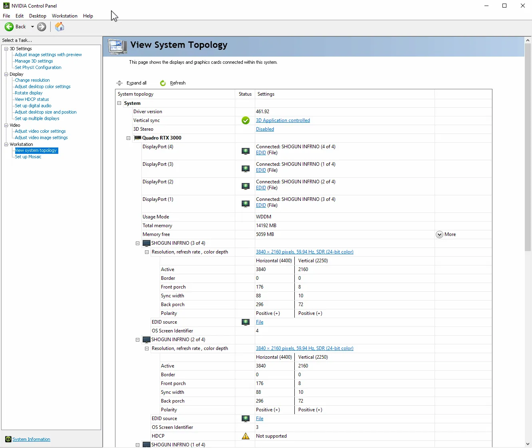Click the SHOGUN INFRNO (2 of 4) display icon
The height and width of the screenshot is (448, 532).
pyautogui.click(x=147, y=340)
